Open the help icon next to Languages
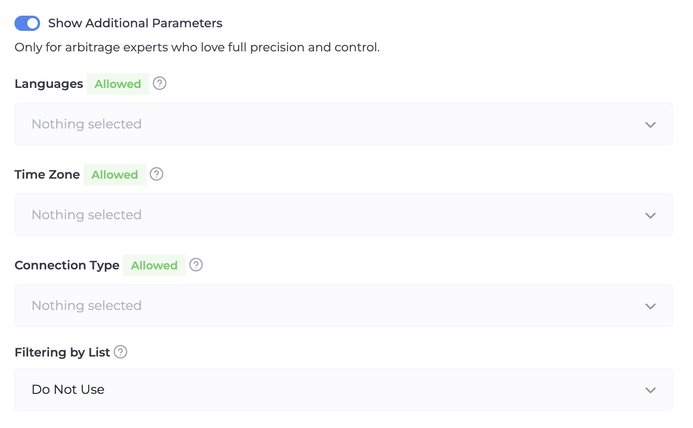693x428 pixels. point(159,84)
